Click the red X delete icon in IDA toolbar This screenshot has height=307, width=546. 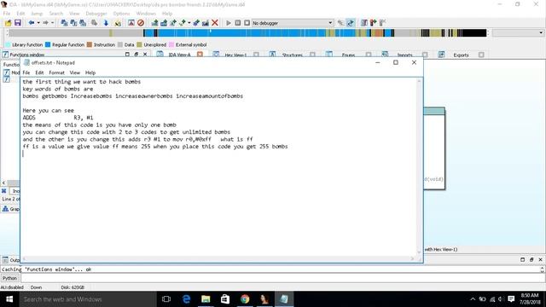[215, 23]
